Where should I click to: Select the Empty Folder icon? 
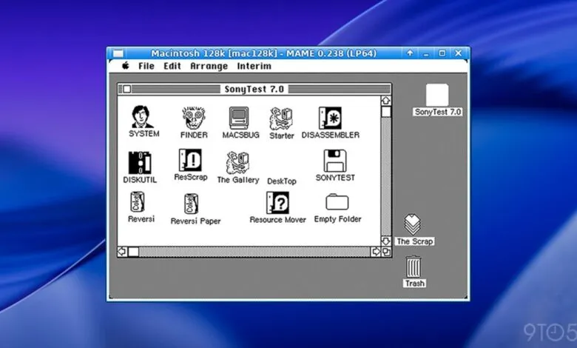(337, 202)
